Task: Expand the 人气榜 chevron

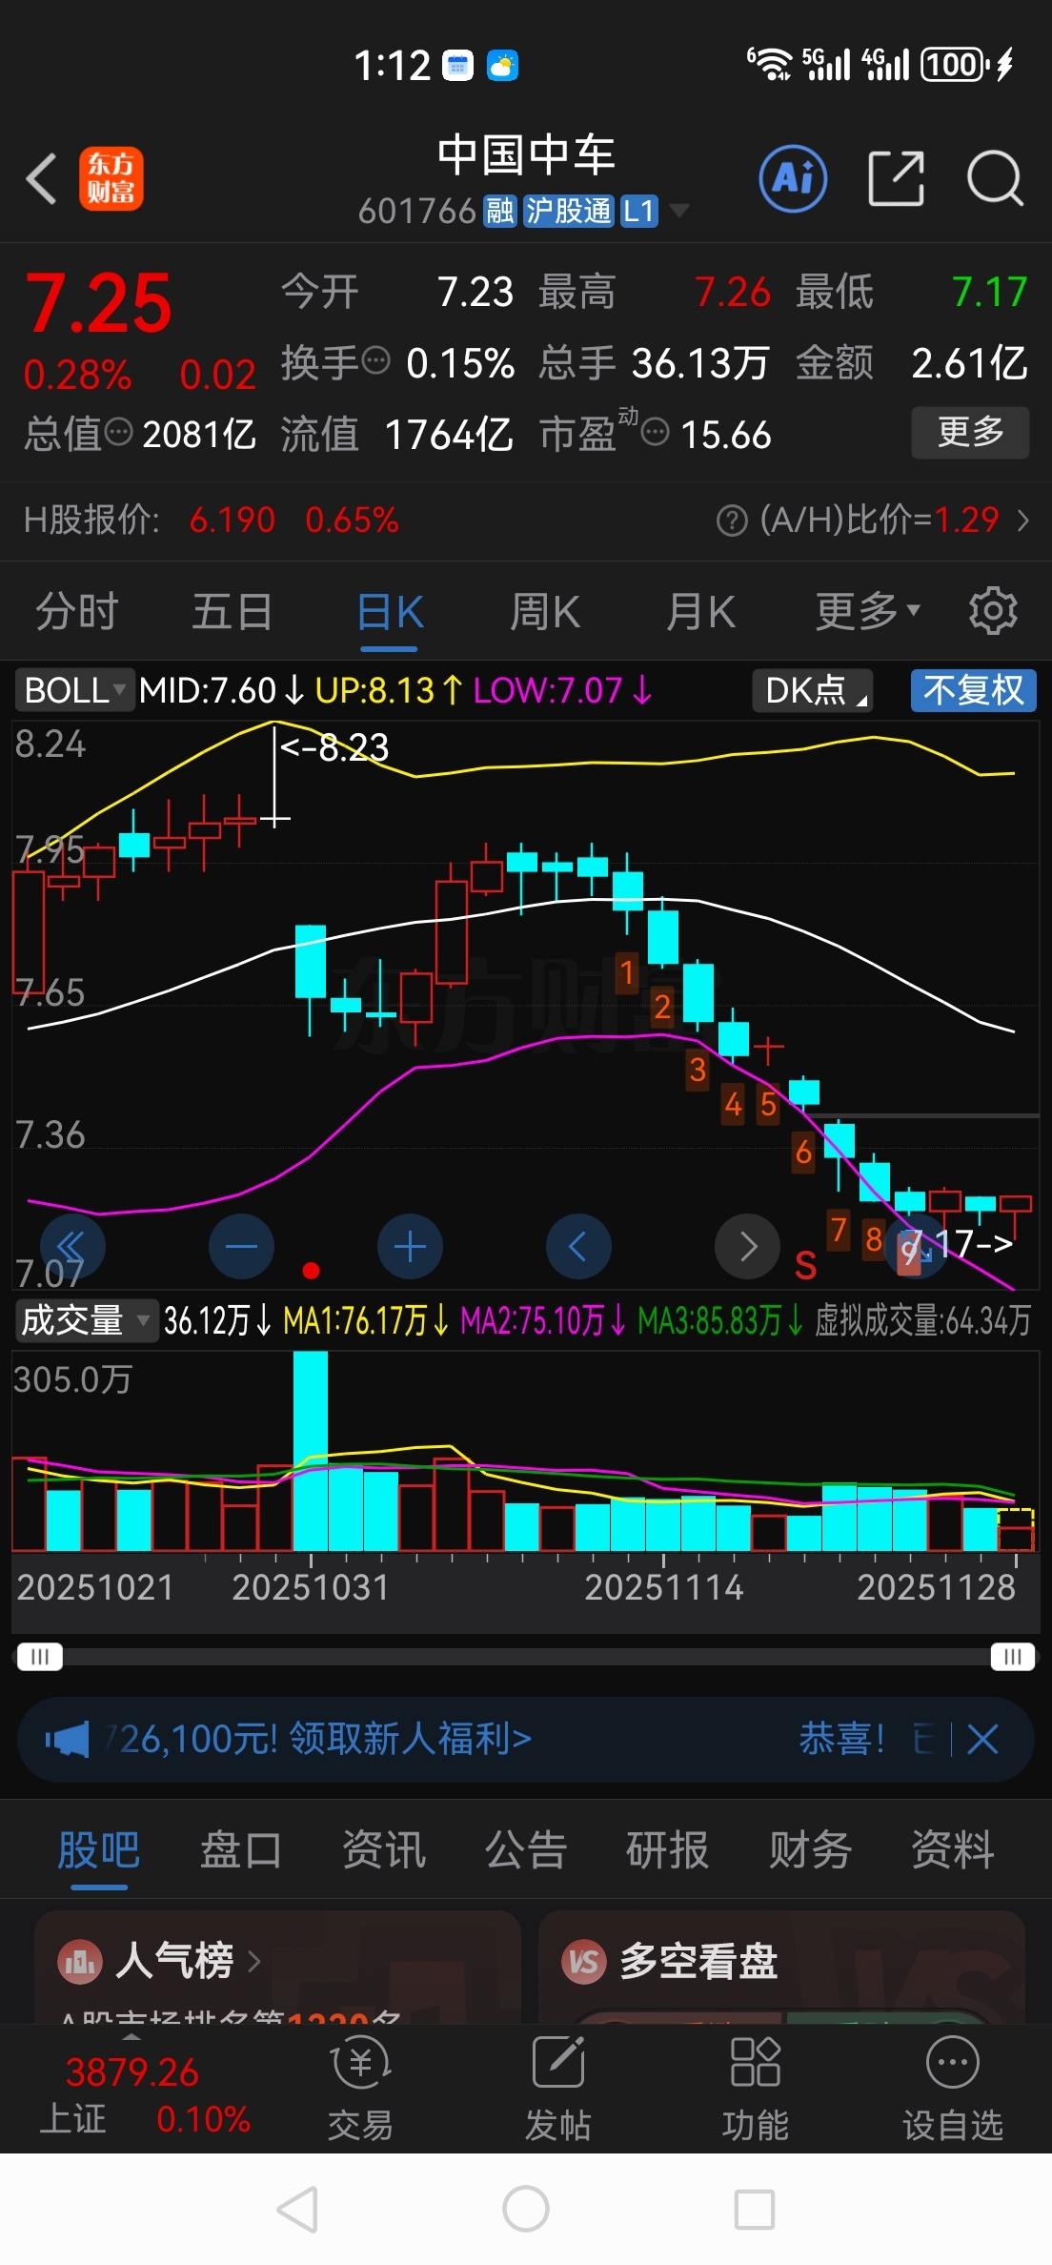Action: (253, 1962)
